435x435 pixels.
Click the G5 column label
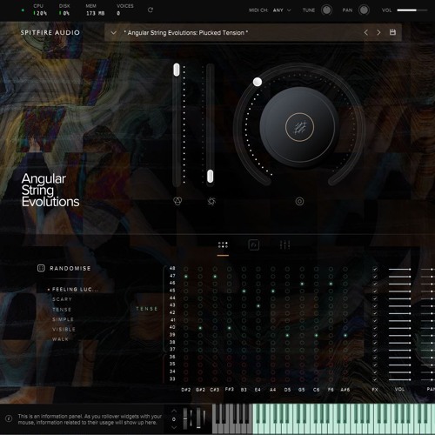click(302, 390)
